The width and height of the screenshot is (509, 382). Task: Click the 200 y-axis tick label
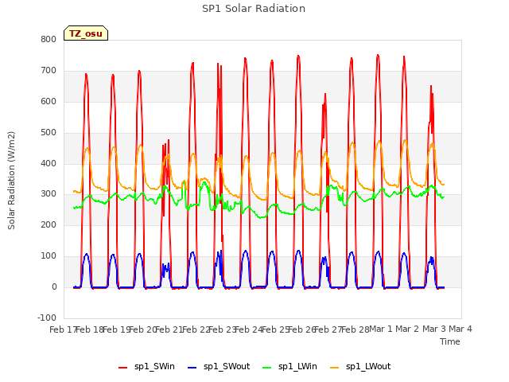(x=49, y=224)
